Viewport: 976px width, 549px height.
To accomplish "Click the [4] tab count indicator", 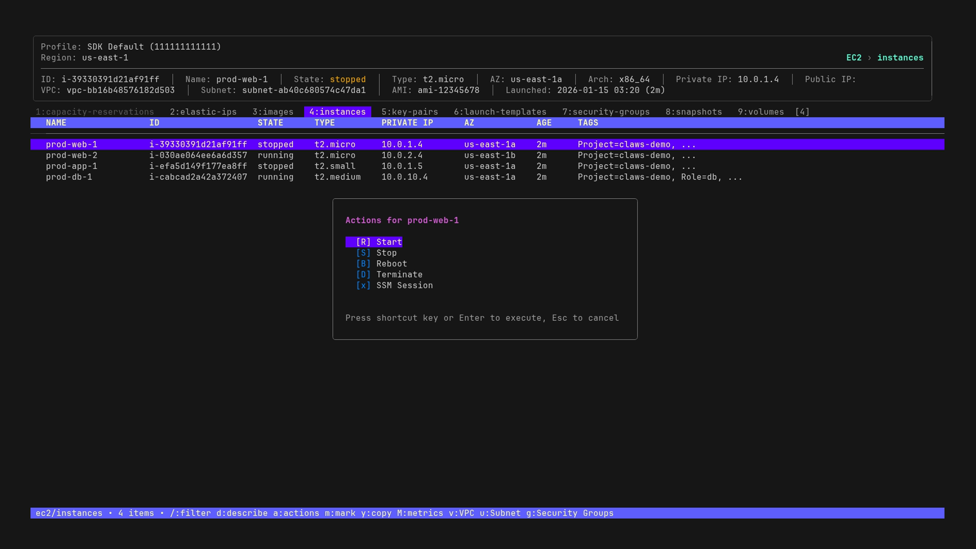I will [x=802, y=112].
